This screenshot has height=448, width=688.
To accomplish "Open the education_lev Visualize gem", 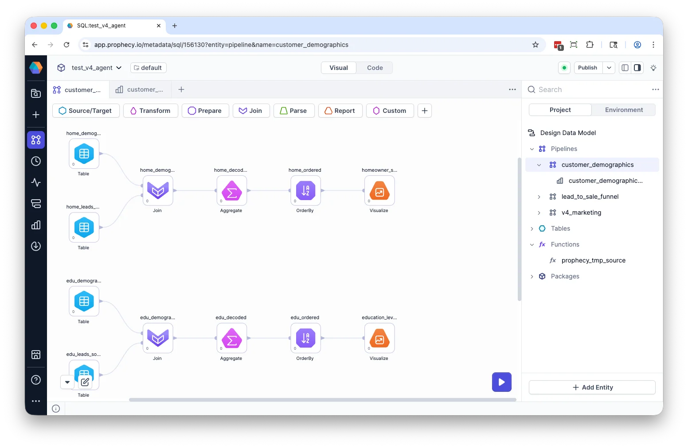I will [x=379, y=338].
